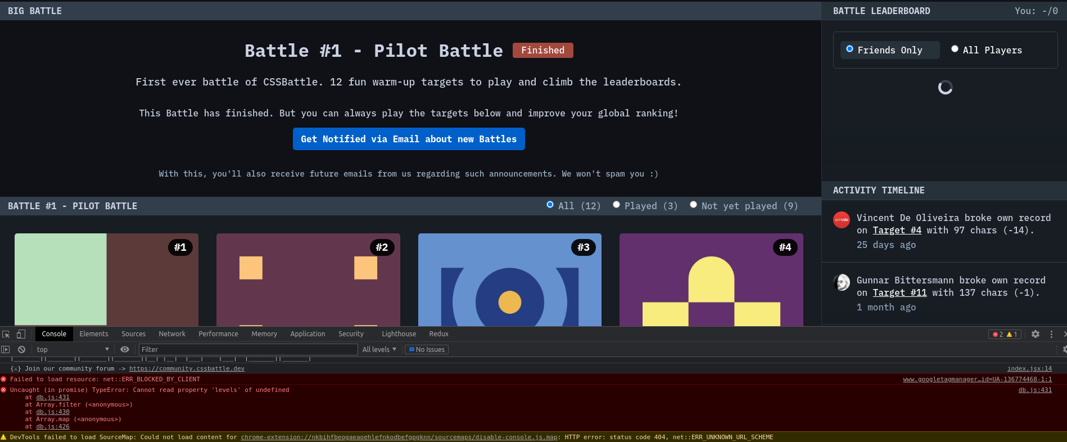Open disable-console.js.map sourcemap link
The height and width of the screenshot is (442, 1067).
[399, 438]
